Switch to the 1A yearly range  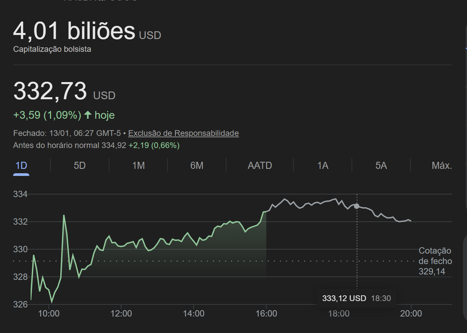coord(323,165)
